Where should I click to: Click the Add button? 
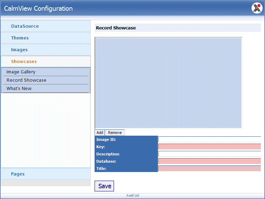100,133
